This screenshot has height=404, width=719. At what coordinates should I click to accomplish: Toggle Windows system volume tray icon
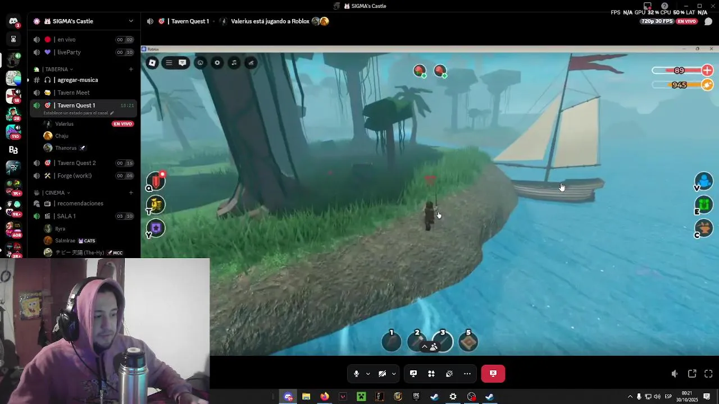[x=657, y=397]
